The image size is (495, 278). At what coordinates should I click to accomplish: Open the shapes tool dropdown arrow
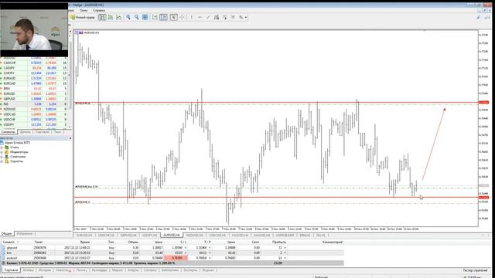246,17
